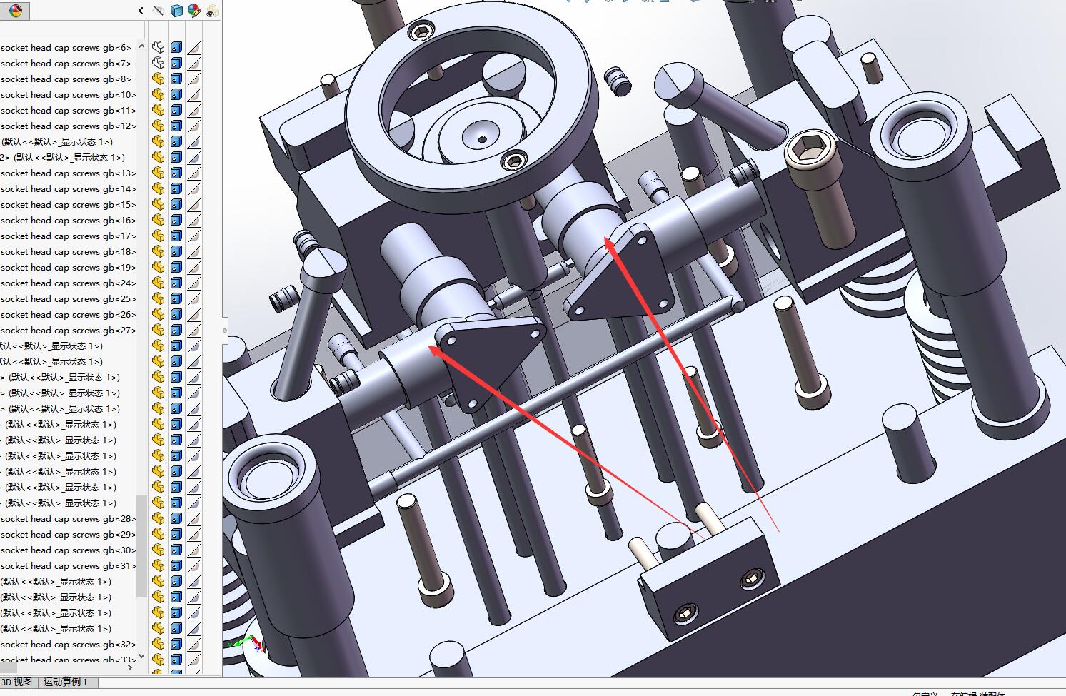The image size is (1066, 696).
Task: Change display mode for screws gb<29>
Action: click(x=176, y=535)
